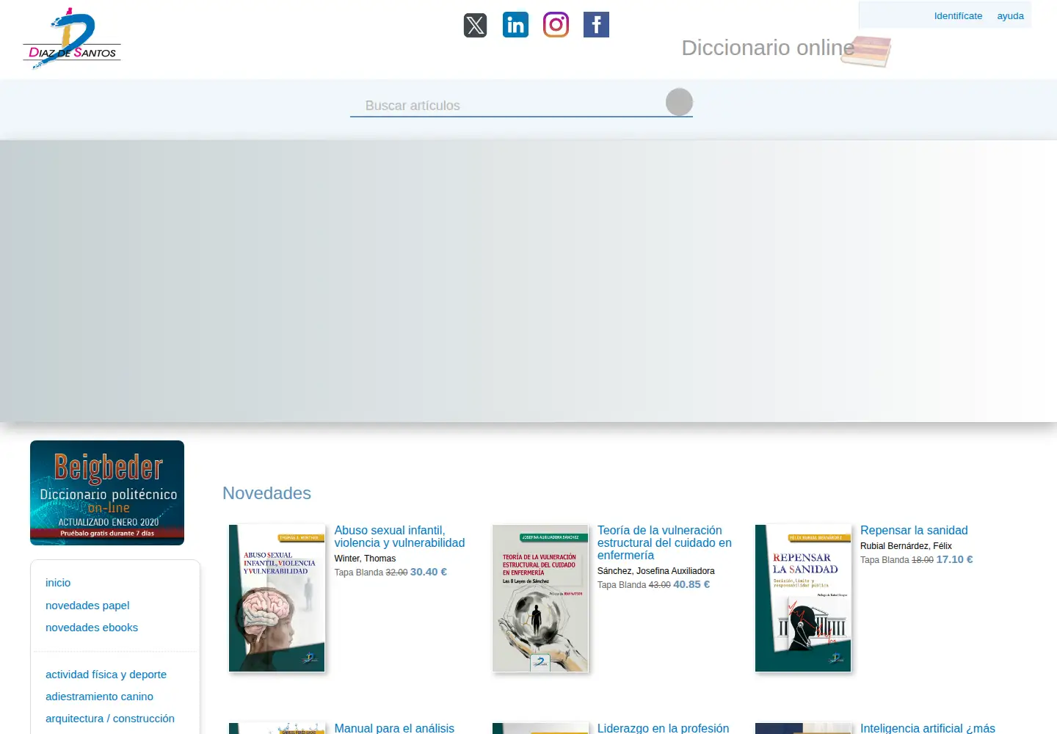
Task: Click the Novedades section heading
Action: pos(266,493)
